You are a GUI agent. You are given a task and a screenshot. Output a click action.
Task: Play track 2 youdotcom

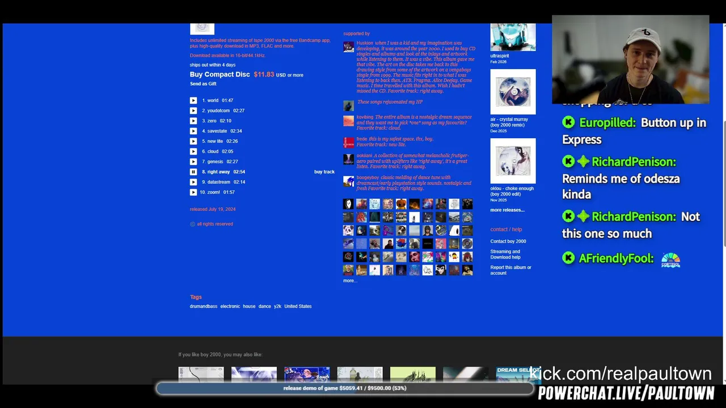193,110
